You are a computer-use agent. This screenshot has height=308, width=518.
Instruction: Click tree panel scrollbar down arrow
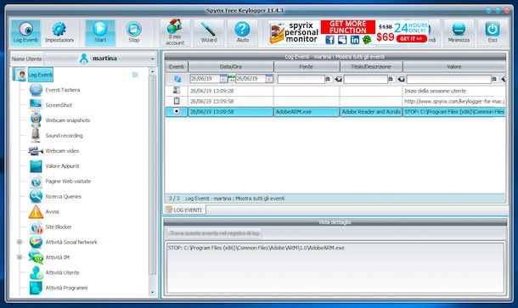tap(152, 292)
